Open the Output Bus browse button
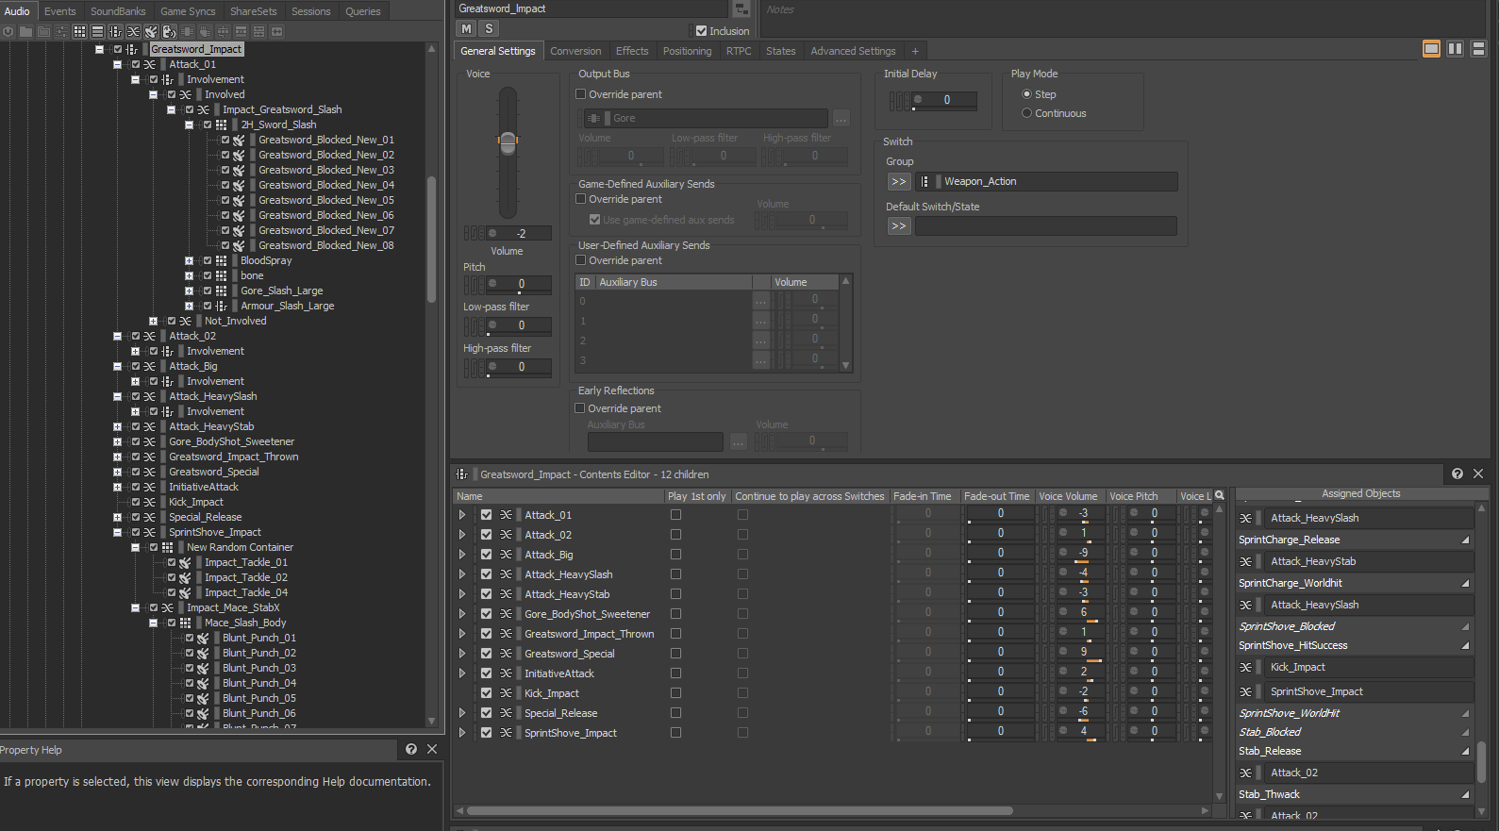This screenshot has width=1499, height=831. (x=841, y=118)
